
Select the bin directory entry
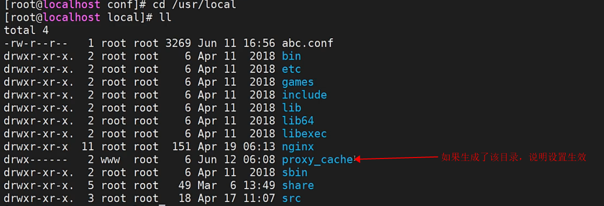(291, 56)
